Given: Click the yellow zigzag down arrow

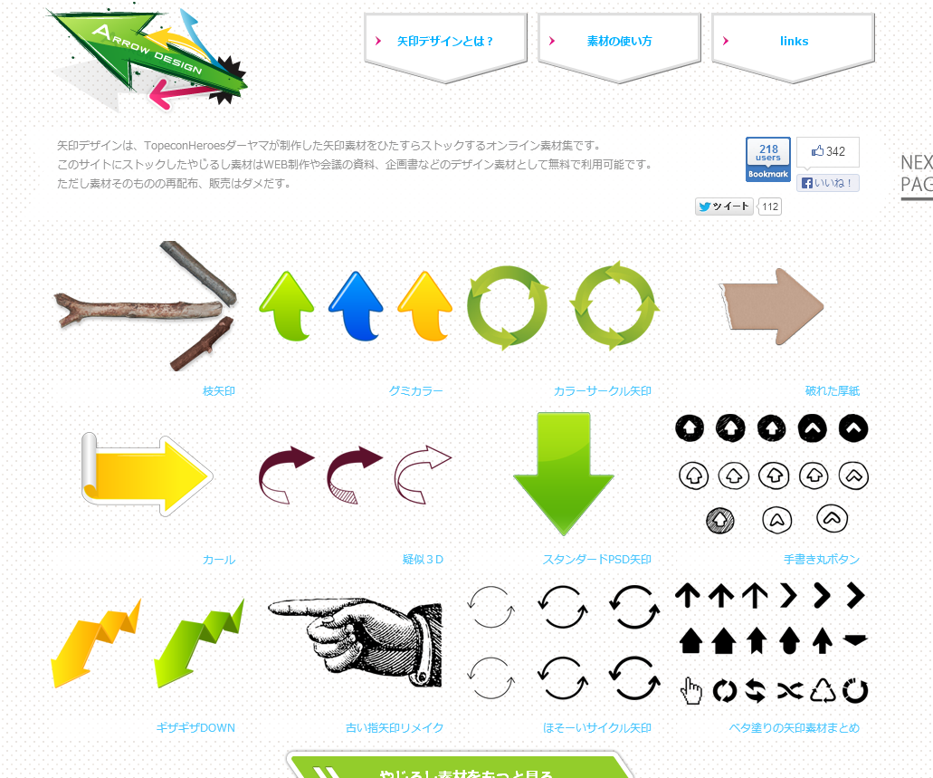Looking at the screenshot, I should pos(97,643).
